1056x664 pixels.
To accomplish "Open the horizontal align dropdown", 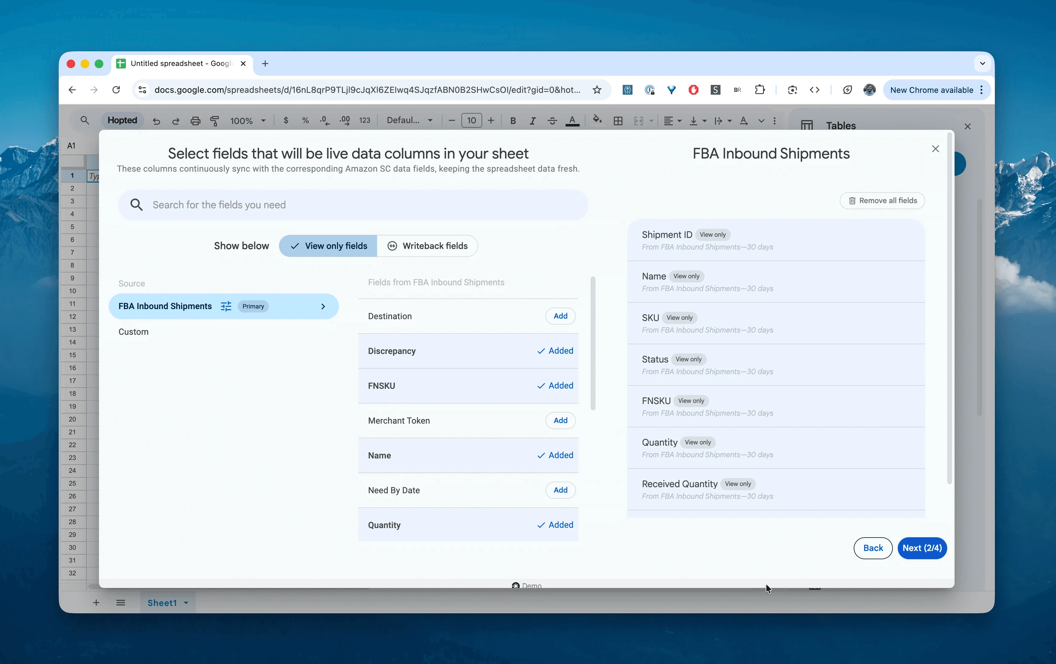I will [x=672, y=121].
